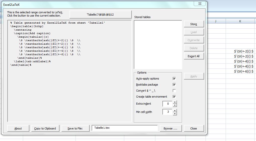Click the Tabelle1.tex filename field
This screenshot has height=141, width=256.
pos(125,128)
